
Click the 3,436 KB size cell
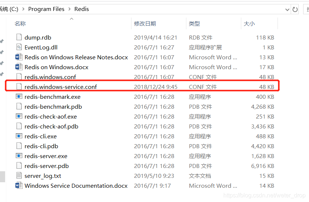pos(263,126)
